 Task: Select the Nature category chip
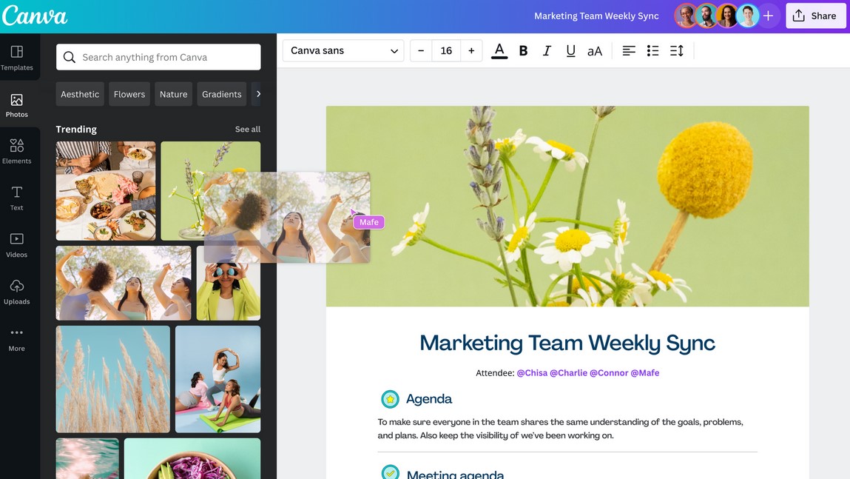point(173,94)
